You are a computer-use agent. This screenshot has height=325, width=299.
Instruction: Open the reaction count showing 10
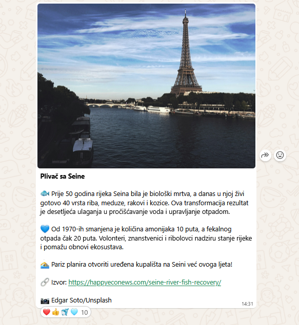[84, 312]
